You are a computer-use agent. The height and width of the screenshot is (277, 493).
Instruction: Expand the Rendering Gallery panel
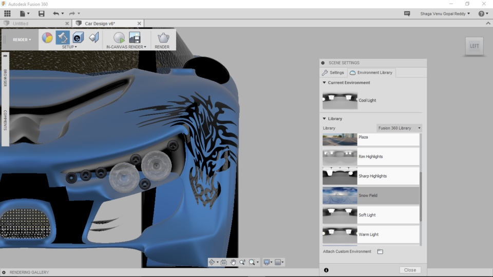4,272
